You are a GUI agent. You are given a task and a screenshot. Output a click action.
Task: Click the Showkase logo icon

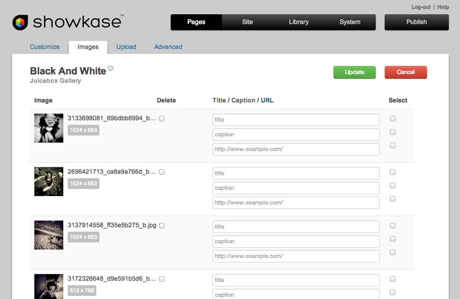point(20,22)
